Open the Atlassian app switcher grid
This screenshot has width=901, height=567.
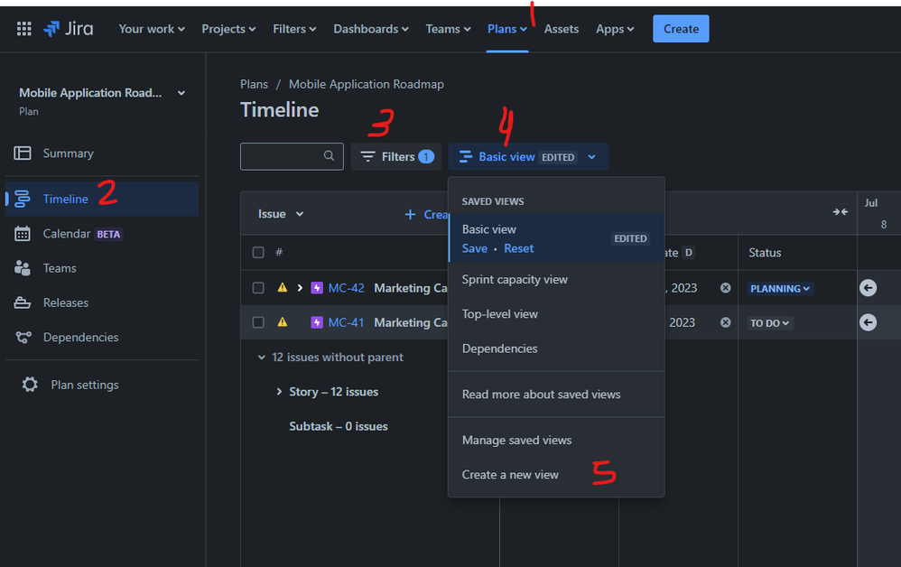coord(23,27)
